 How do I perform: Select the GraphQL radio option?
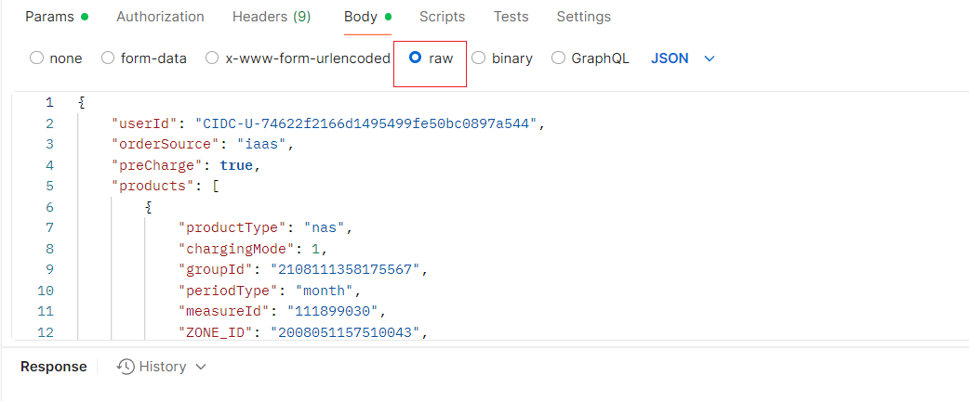559,58
